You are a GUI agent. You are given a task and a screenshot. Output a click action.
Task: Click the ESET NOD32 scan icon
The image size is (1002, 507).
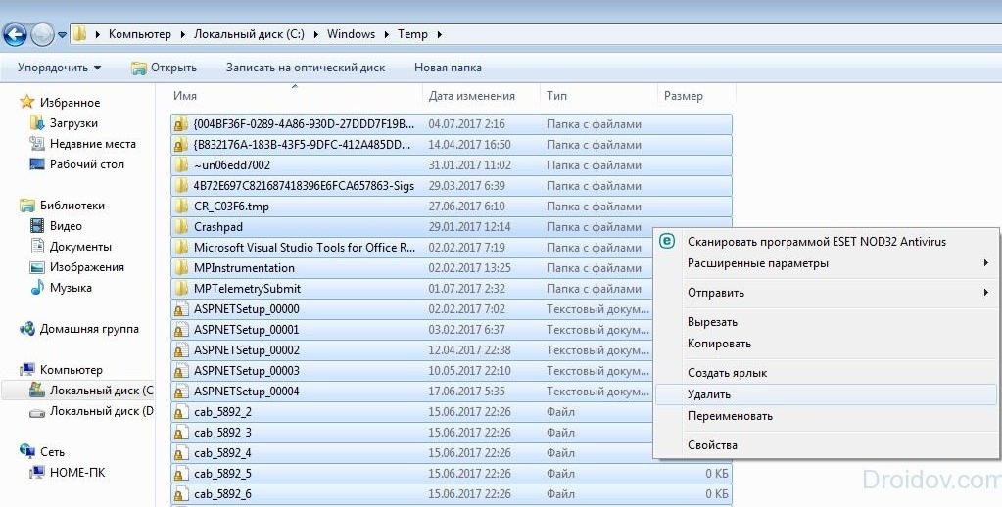667,242
